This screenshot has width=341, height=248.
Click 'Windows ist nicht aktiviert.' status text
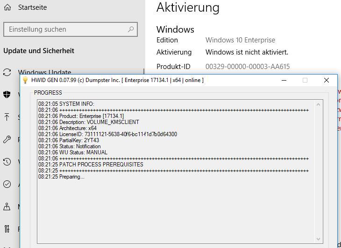(x=247, y=52)
